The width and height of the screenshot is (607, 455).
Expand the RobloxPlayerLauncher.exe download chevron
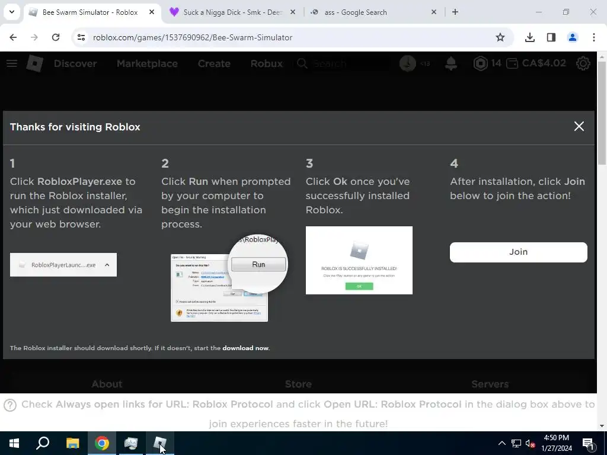pos(107,265)
